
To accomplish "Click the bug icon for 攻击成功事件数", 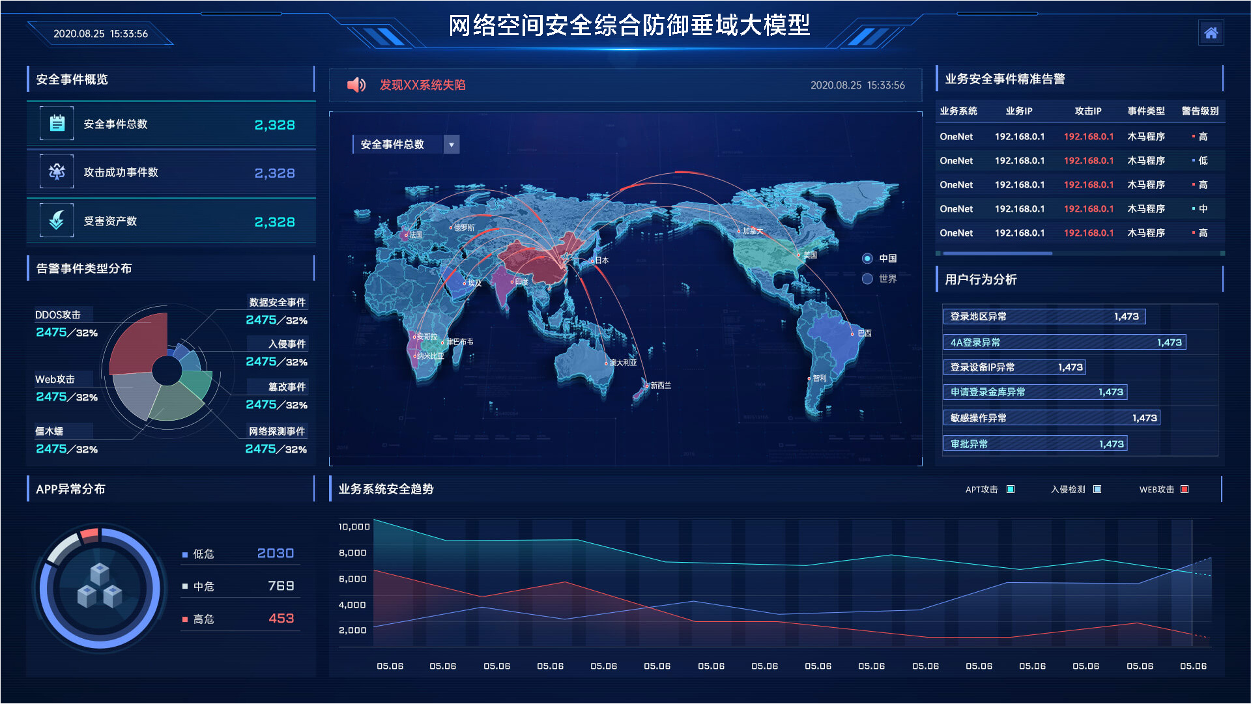I will [57, 172].
